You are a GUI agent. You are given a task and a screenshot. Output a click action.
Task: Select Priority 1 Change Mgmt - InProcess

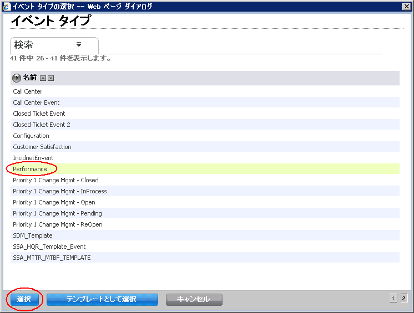click(x=205, y=191)
